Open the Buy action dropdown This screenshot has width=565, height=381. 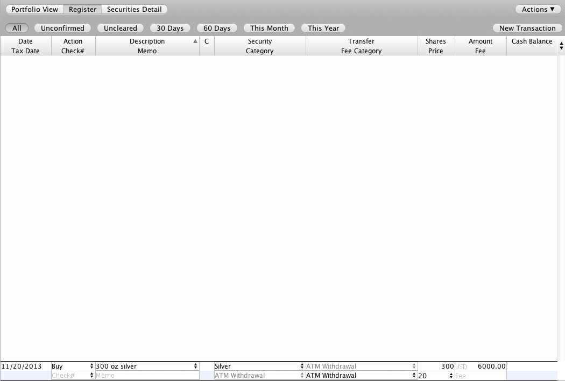[91, 366]
